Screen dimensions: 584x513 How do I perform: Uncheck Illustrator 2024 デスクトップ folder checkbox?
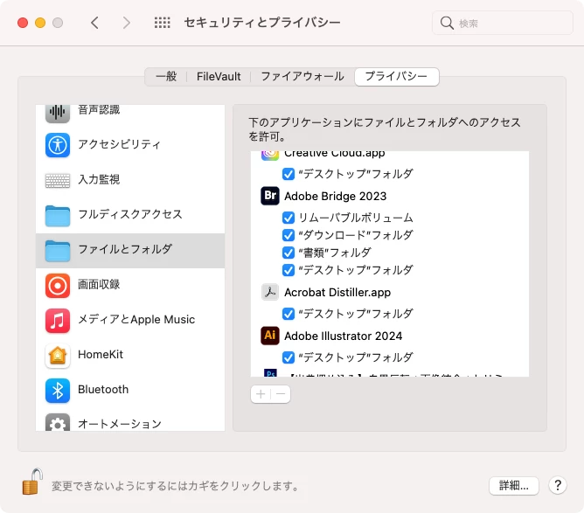tap(289, 357)
